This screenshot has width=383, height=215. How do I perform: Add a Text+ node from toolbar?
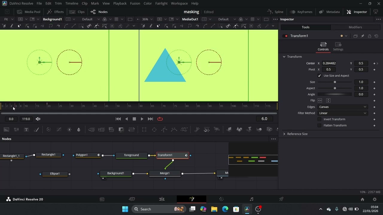pos(26,129)
